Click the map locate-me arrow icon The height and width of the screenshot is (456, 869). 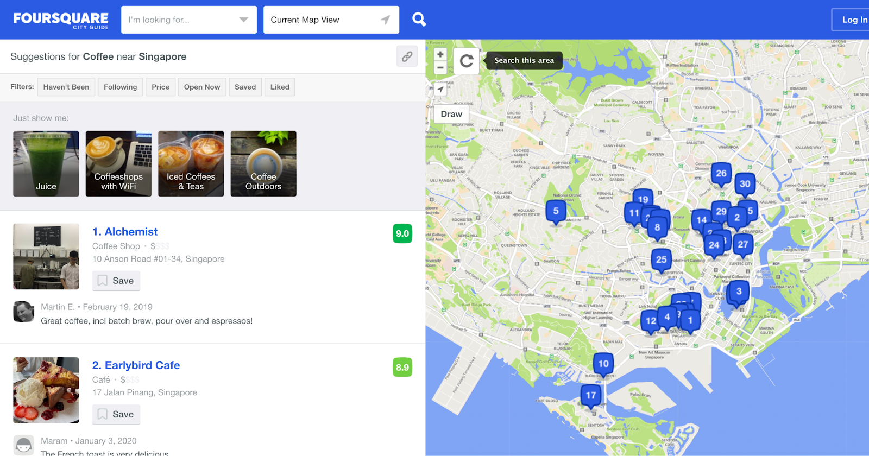tap(440, 89)
